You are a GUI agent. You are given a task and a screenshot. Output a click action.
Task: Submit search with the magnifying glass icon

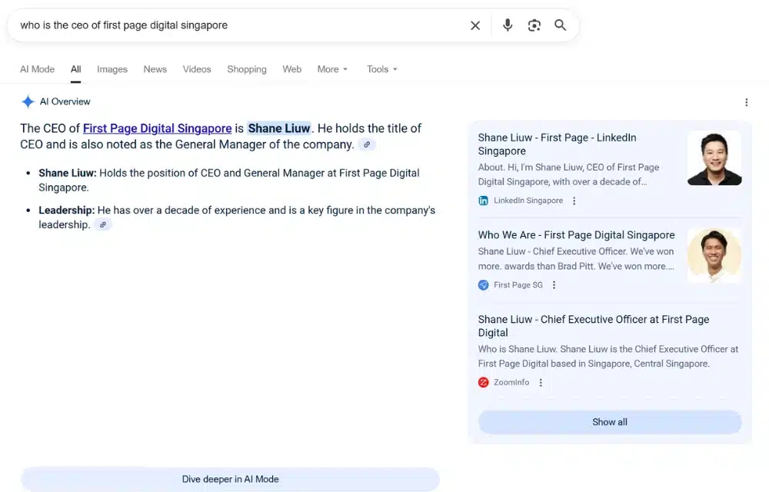(560, 25)
